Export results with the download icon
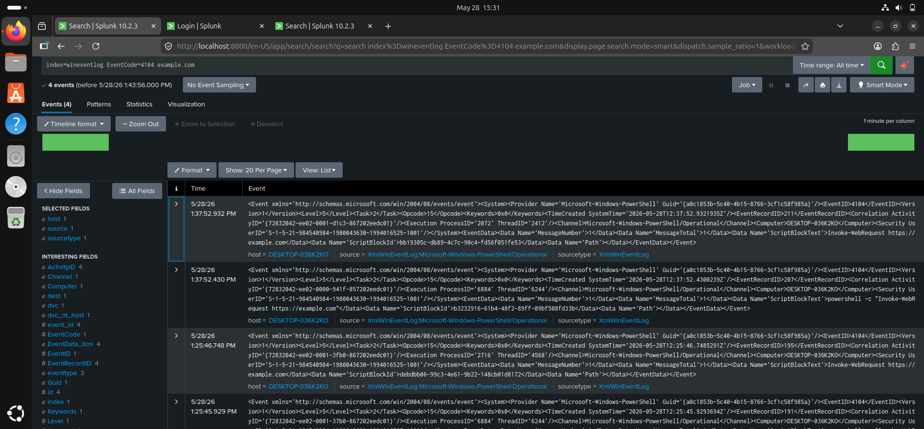 click(839, 85)
